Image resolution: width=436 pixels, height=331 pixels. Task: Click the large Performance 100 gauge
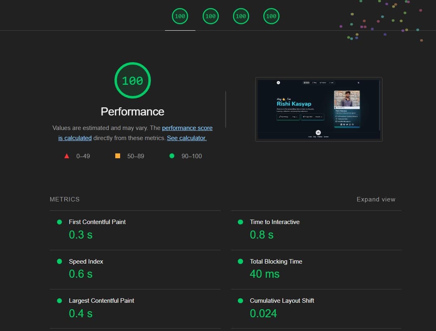pos(133,81)
